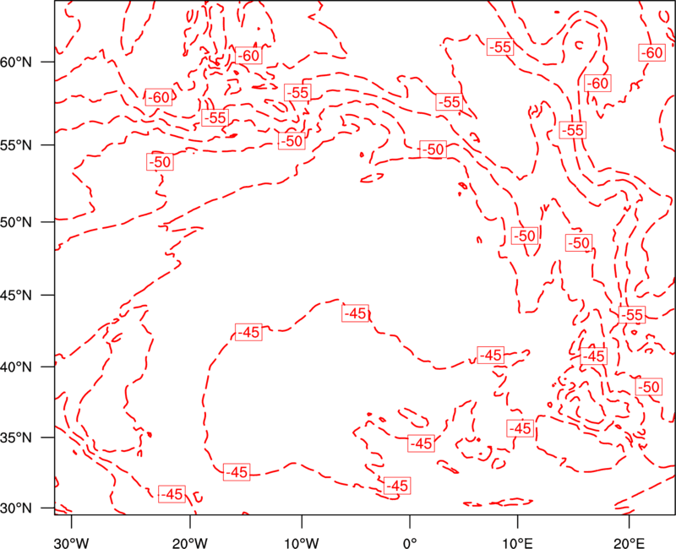This screenshot has width=676, height=549.
Task: Click the -45 contour label near 41°N, 7°E
Action: pos(491,355)
